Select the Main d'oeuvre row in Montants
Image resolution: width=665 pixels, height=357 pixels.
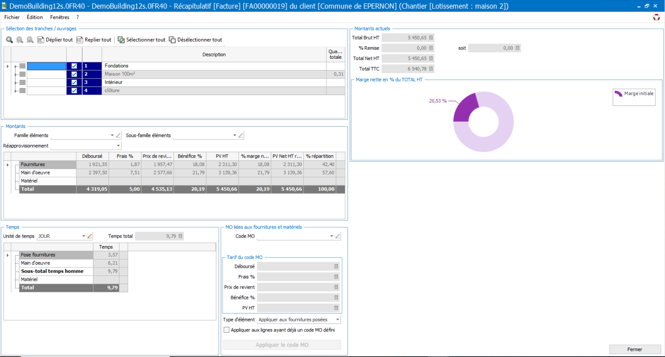35,173
